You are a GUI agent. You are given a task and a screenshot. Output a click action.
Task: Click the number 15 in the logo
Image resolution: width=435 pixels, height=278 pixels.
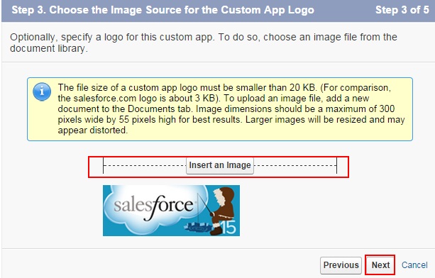(x=228, y=227)
